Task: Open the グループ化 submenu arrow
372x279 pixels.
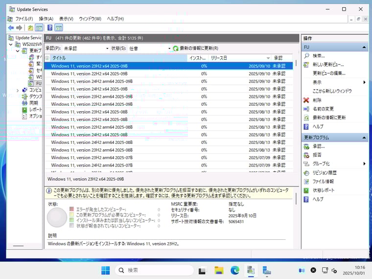Action: [364, 164]
